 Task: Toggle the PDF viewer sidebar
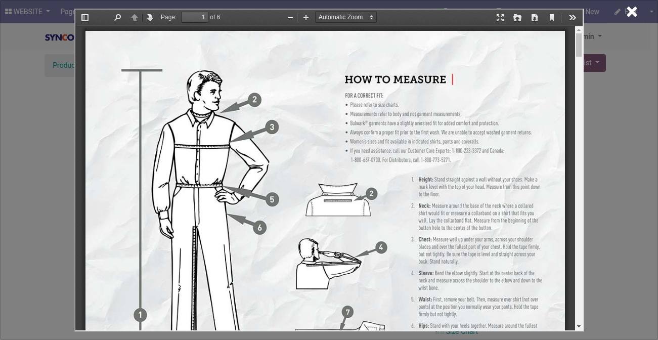point(85,18)
